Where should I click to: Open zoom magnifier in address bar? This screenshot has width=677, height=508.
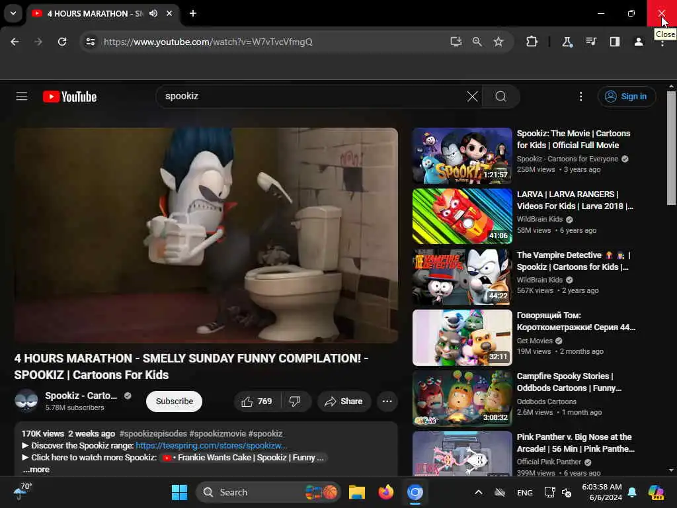coord(477,42)
